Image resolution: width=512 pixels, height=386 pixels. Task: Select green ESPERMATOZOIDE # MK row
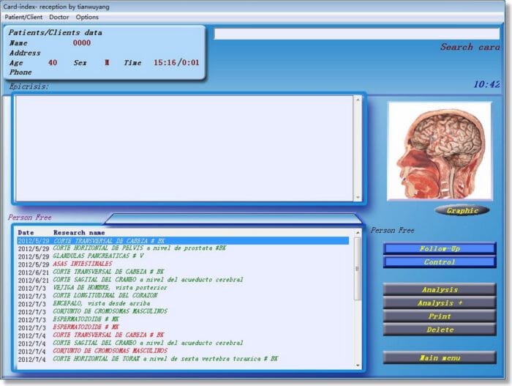(183, 319)
